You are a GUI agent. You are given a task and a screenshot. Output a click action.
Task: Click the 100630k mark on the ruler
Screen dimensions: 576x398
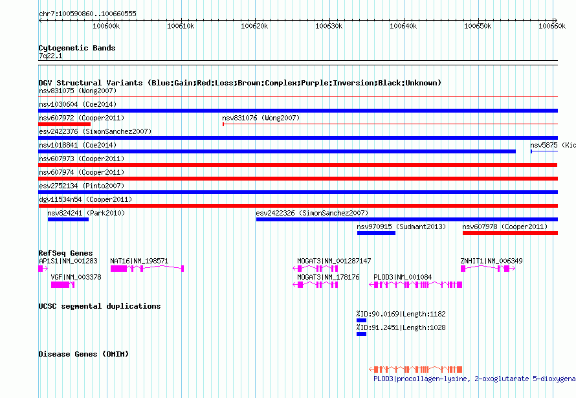point(328,26)
